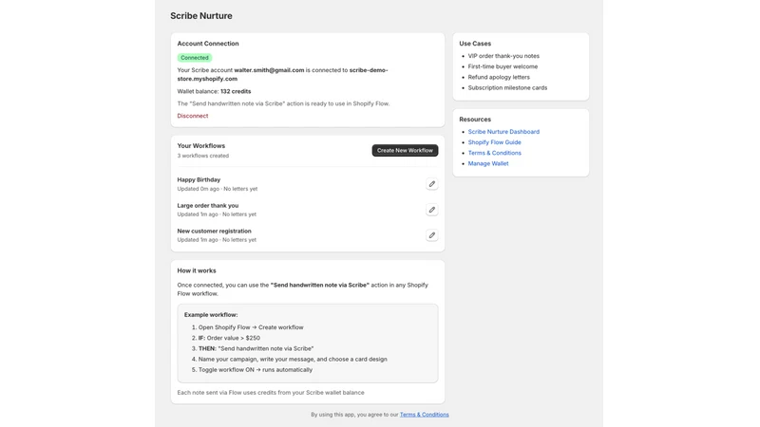
Task: Open the Scribe Nurture Dashboard link
Action: 503,132
